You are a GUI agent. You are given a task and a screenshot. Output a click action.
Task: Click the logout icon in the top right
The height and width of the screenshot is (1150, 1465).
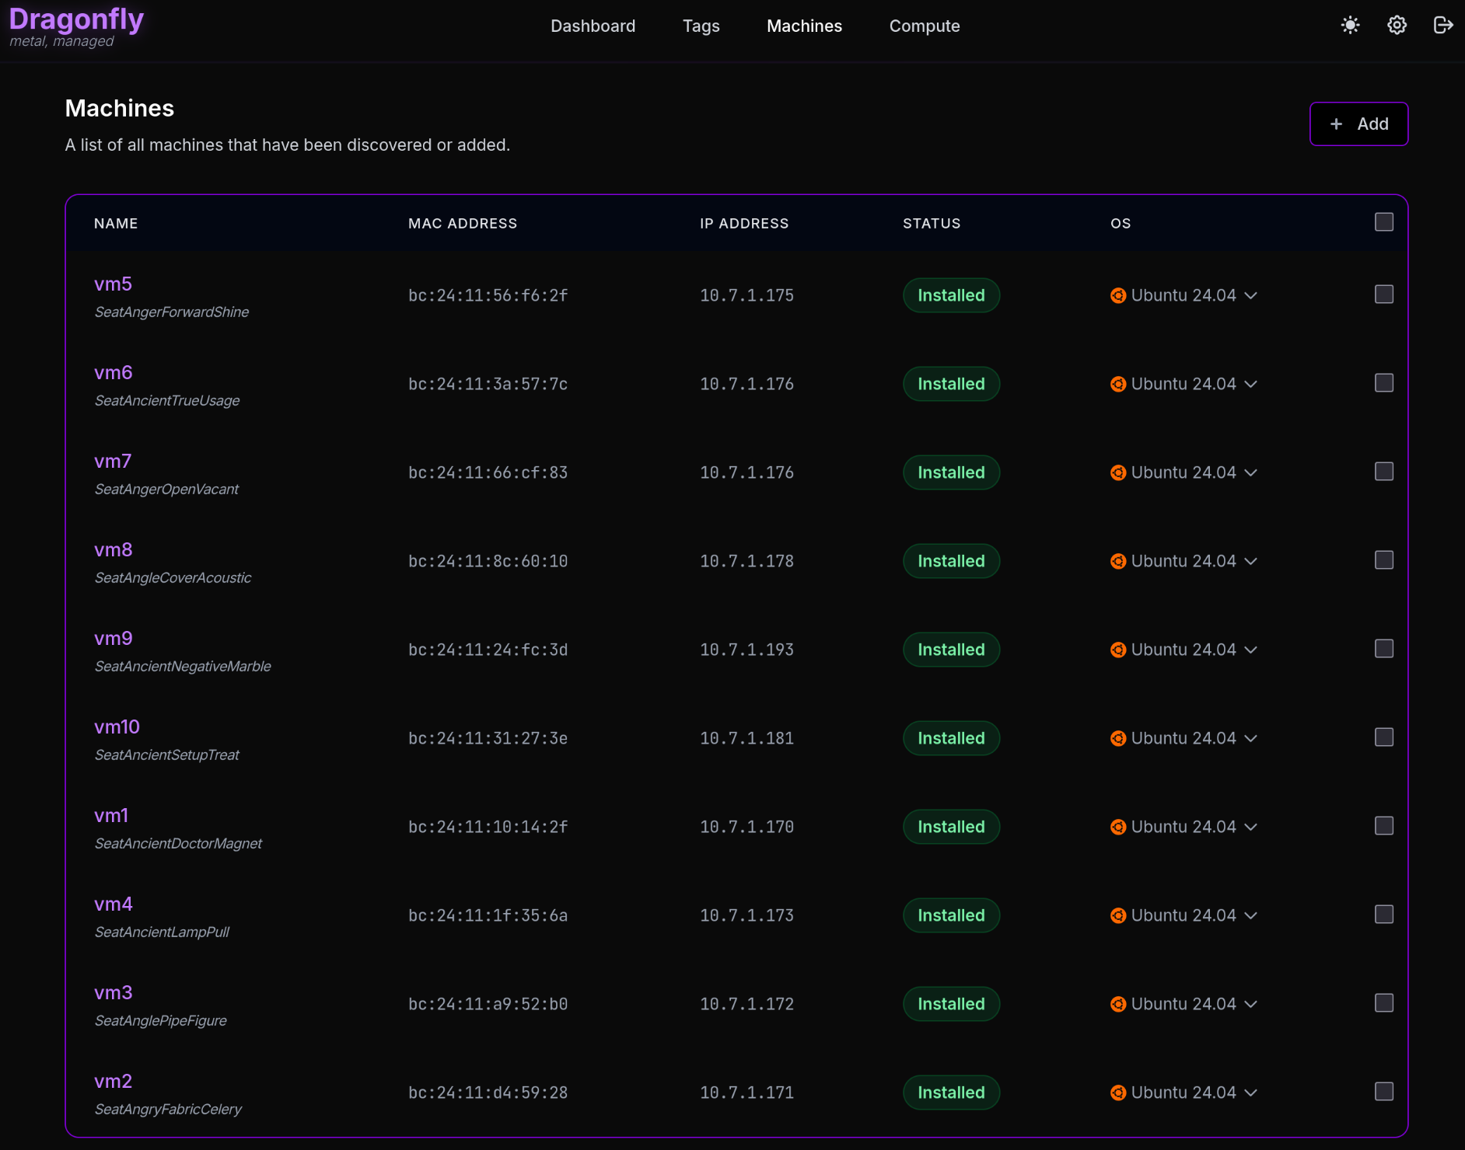click(1443, 25)
